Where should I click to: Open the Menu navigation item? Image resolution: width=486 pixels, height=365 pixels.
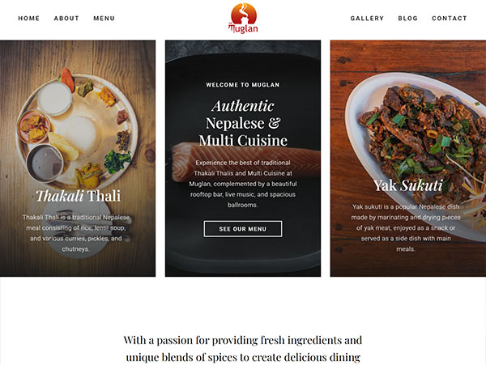pyautogui.click(x=104, y=19)
